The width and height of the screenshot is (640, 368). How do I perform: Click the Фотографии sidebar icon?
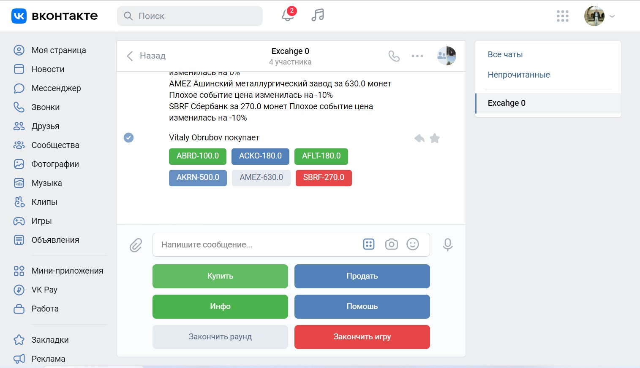[19, 164]
